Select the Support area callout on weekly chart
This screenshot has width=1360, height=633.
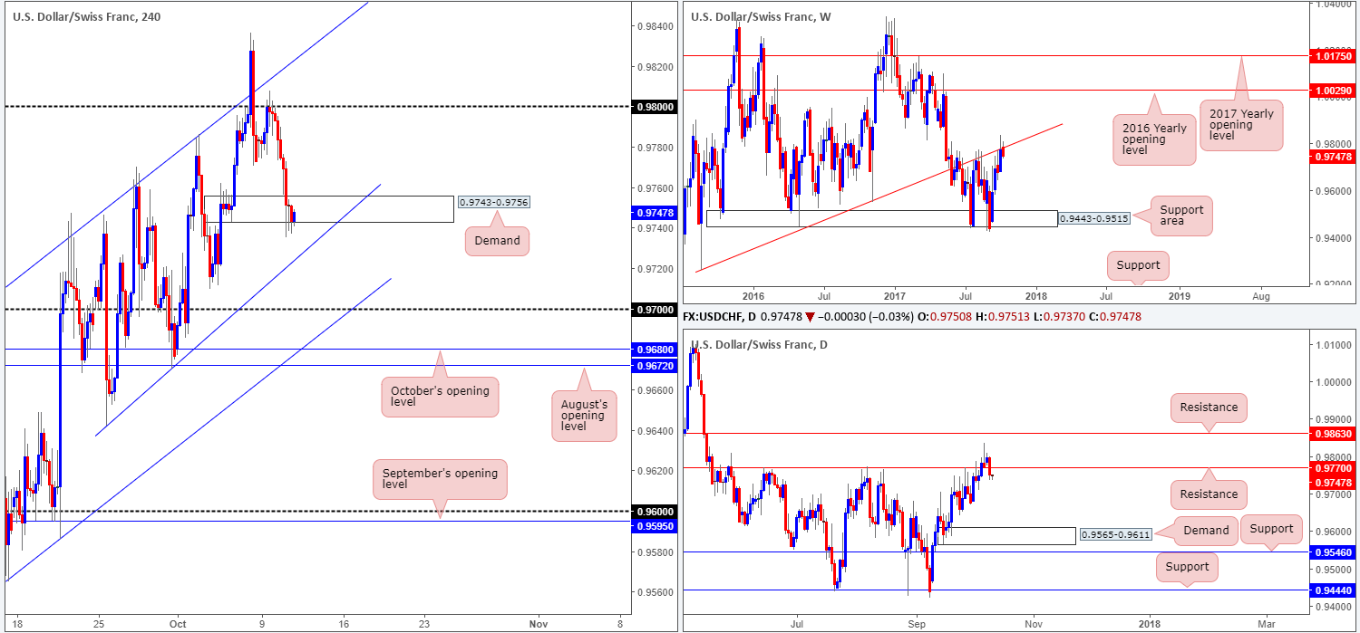tap(1181, 216)
